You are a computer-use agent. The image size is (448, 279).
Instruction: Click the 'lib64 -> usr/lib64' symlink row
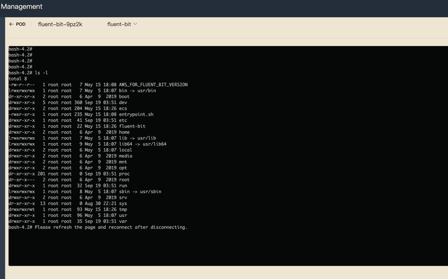pyautogui.click(x=88, y=144)
